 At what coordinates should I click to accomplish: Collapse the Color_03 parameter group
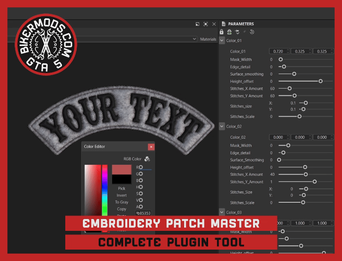[222, 212]
